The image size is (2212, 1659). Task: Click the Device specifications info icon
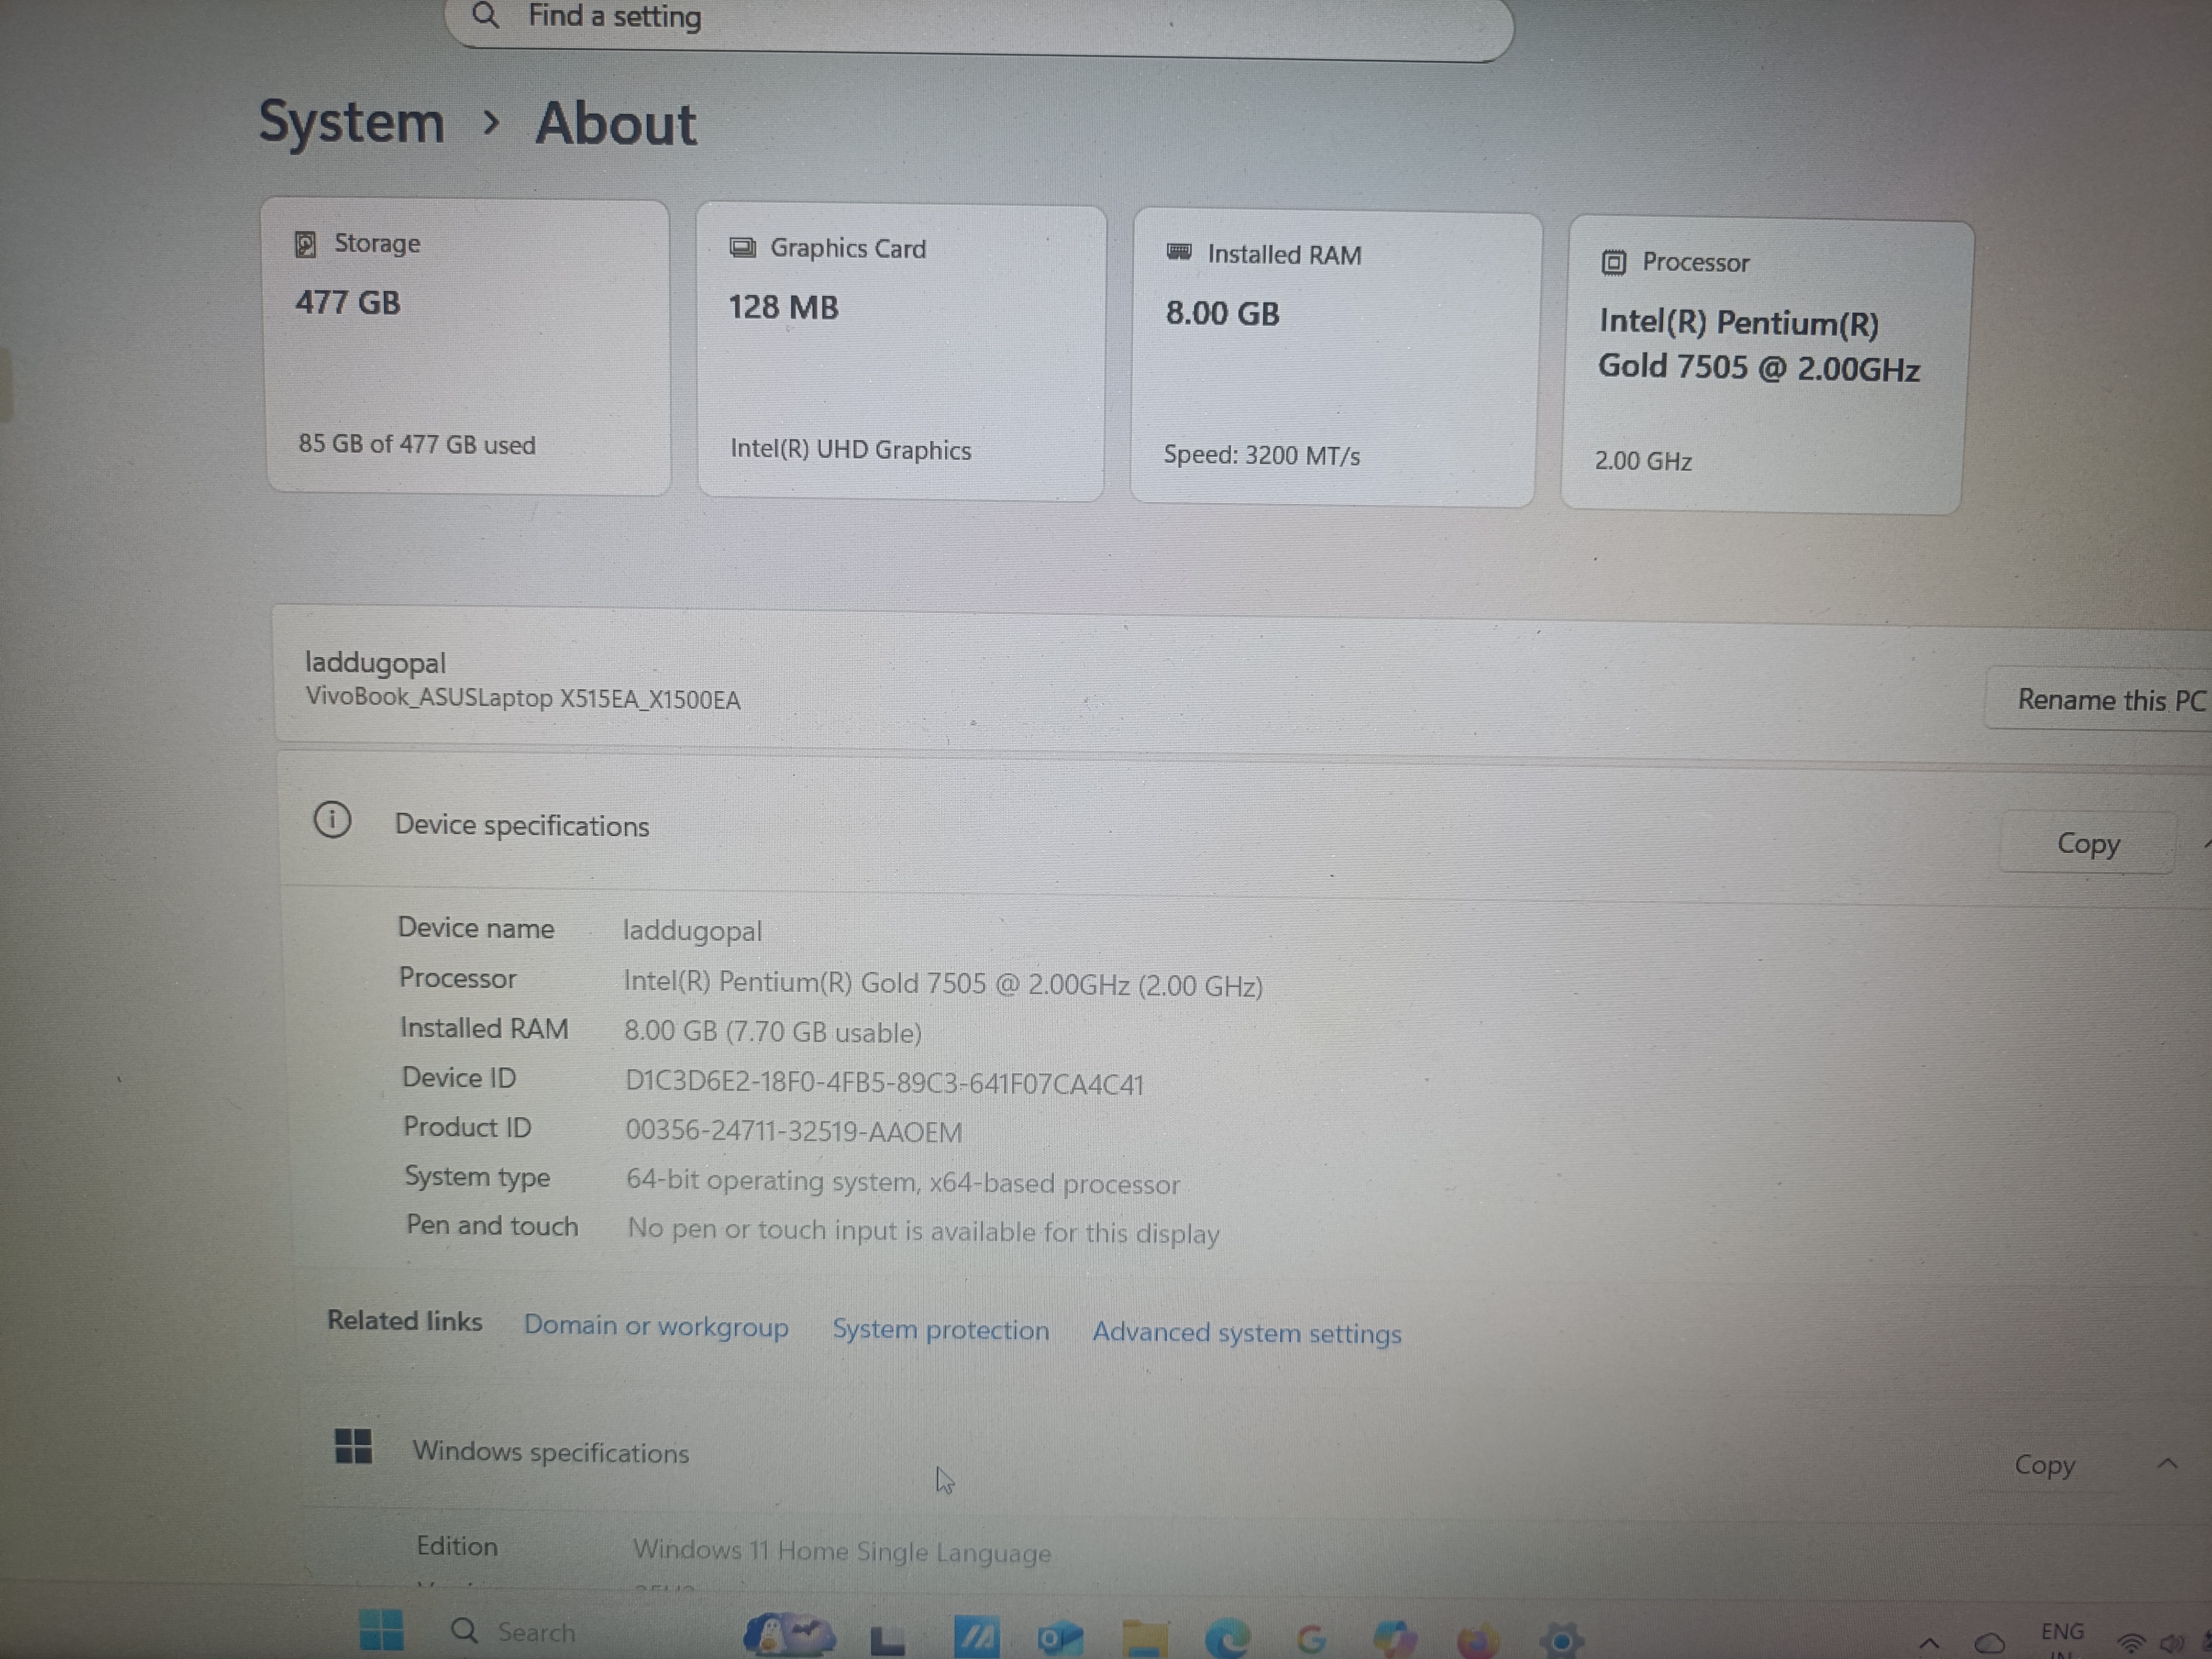click(332, 820)
